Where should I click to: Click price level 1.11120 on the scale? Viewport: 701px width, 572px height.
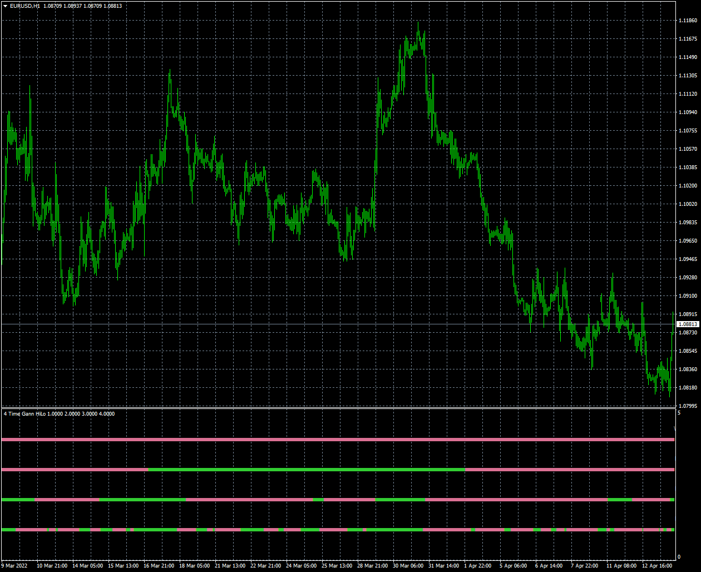click(688, 94)
